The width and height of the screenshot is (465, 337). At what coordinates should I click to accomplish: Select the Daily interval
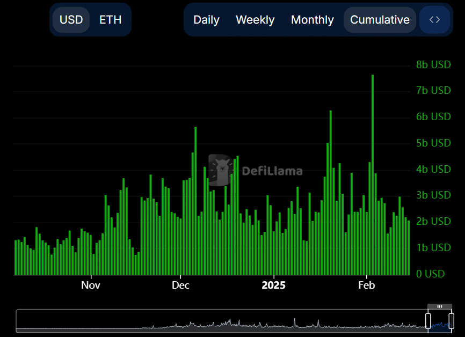tap(206, 20)
